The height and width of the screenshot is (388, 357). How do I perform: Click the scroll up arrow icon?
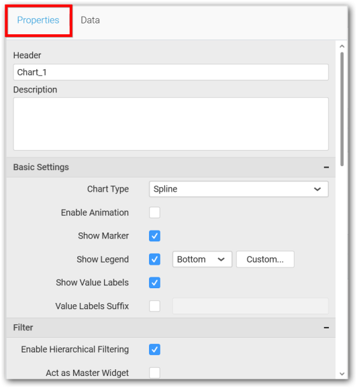click(342, 46)
